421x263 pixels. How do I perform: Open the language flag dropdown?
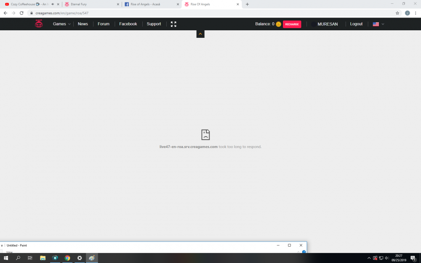pos(378,24)
